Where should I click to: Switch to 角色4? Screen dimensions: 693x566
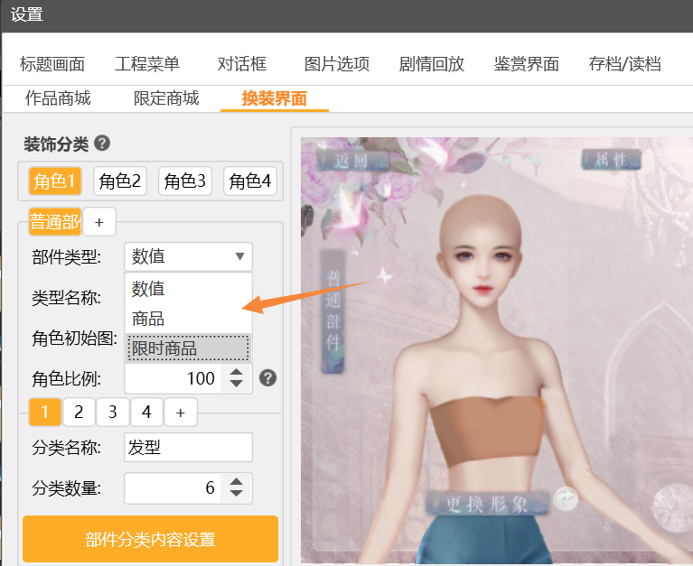[x=250, y=181]
